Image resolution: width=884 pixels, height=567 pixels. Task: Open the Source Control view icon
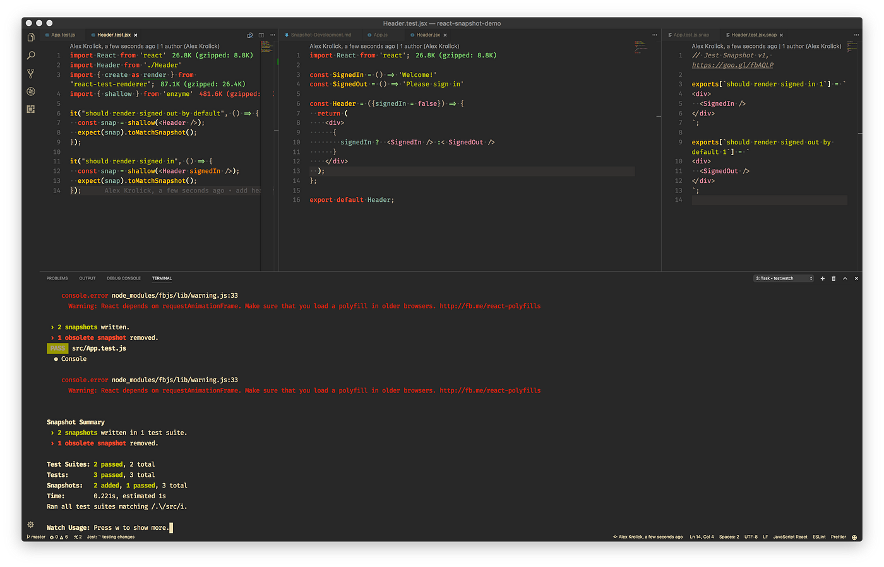click(31, 73)
